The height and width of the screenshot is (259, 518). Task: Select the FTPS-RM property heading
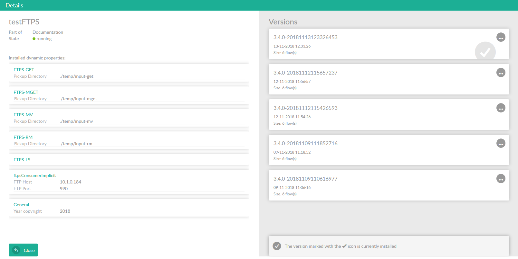pyautogui.click(x=23, y=137)
